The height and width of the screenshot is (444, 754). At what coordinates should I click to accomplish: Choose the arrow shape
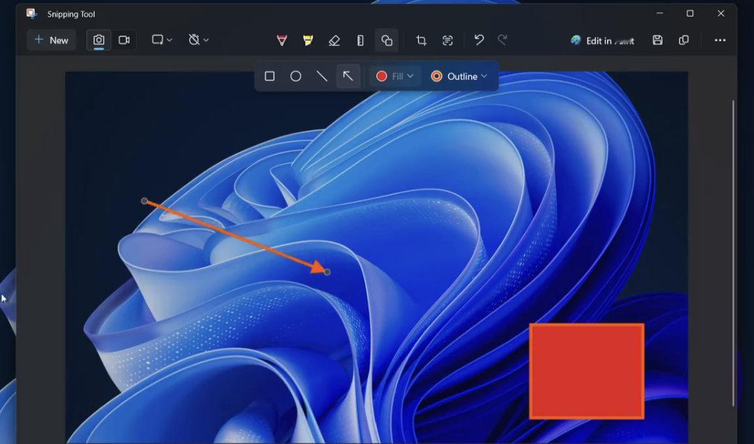[348, 76]
